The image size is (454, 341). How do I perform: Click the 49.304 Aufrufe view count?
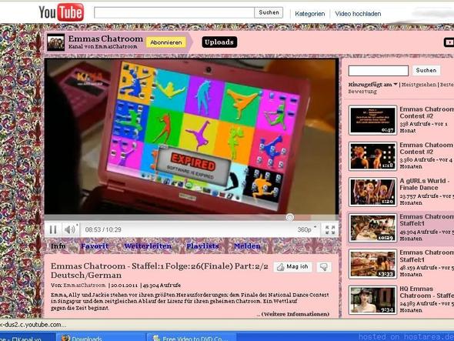[162, 286]
